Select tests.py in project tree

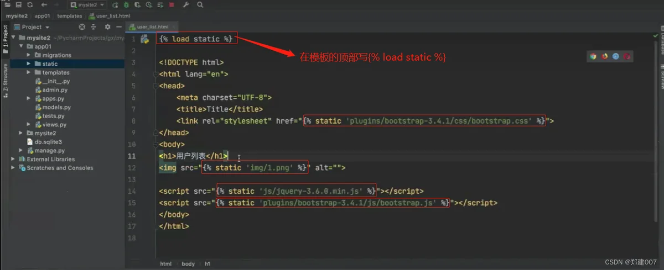[x=50, y=116]
